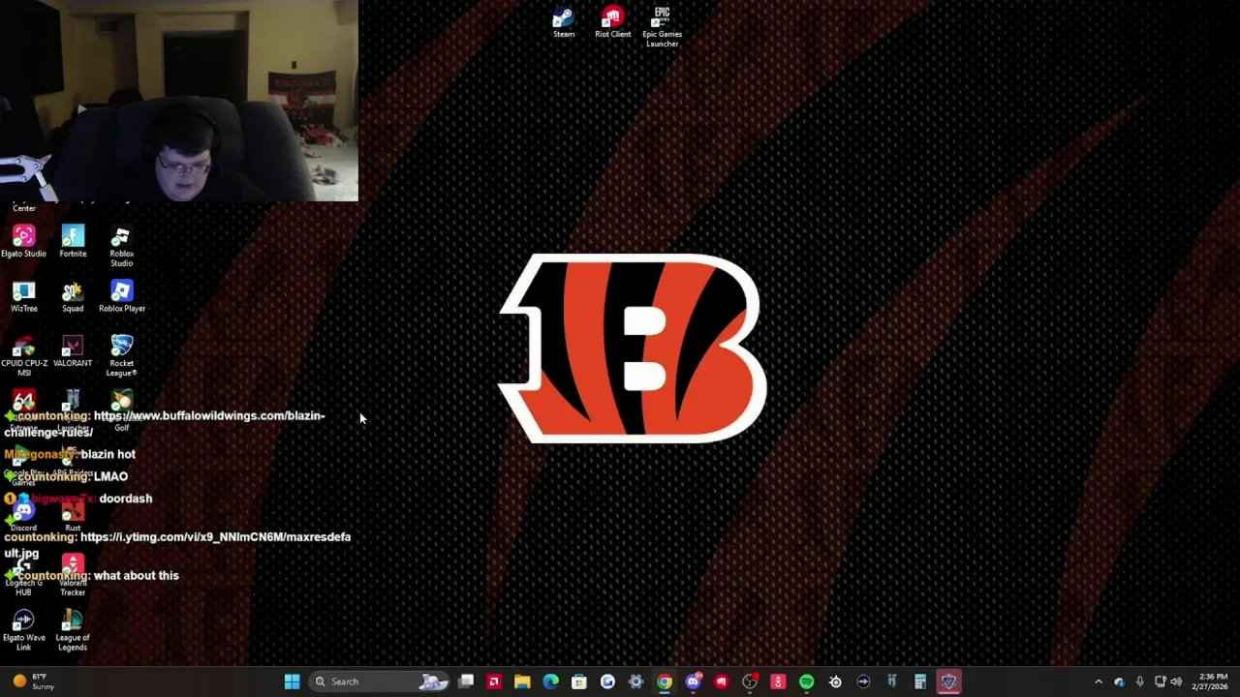Open Spotify from the taskbar
This screenshot has height=697, width=1240.
pyautogui.click(x=806, y=682)
